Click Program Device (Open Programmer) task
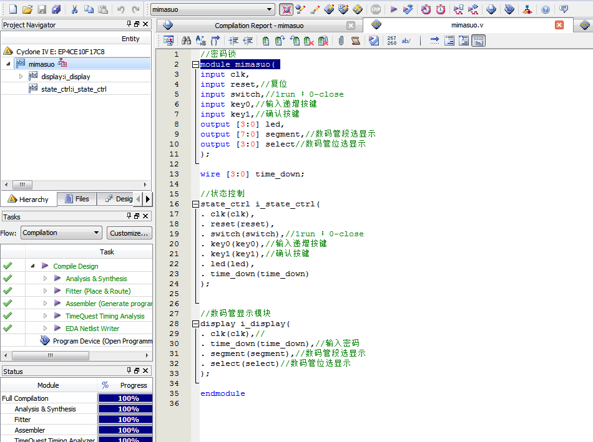The width and height of the screenshot is (593, 442). tap(102, 341)
